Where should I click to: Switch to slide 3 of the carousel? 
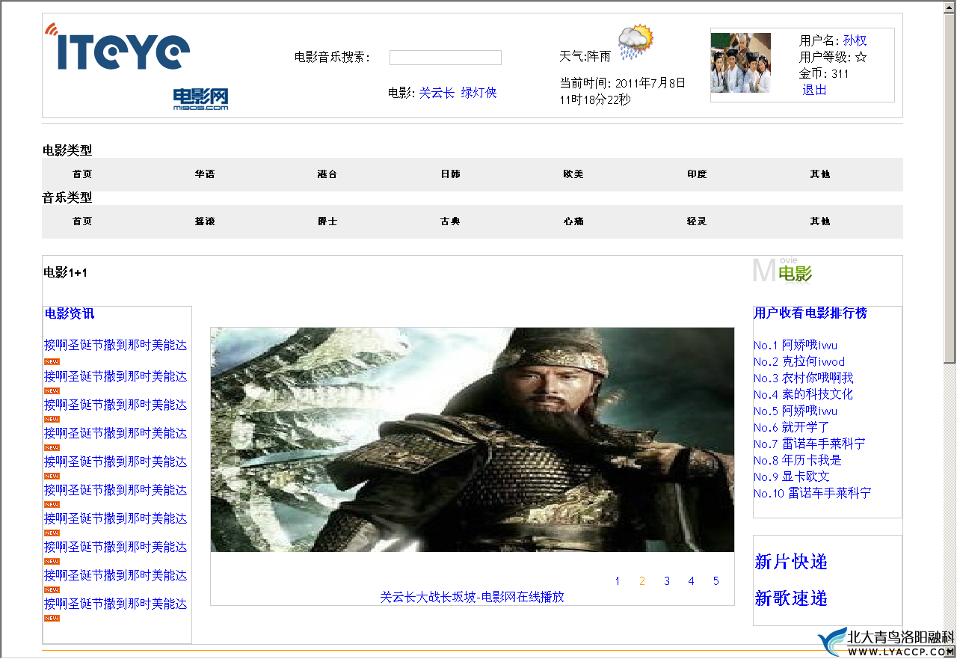click(x=667, y=581)
